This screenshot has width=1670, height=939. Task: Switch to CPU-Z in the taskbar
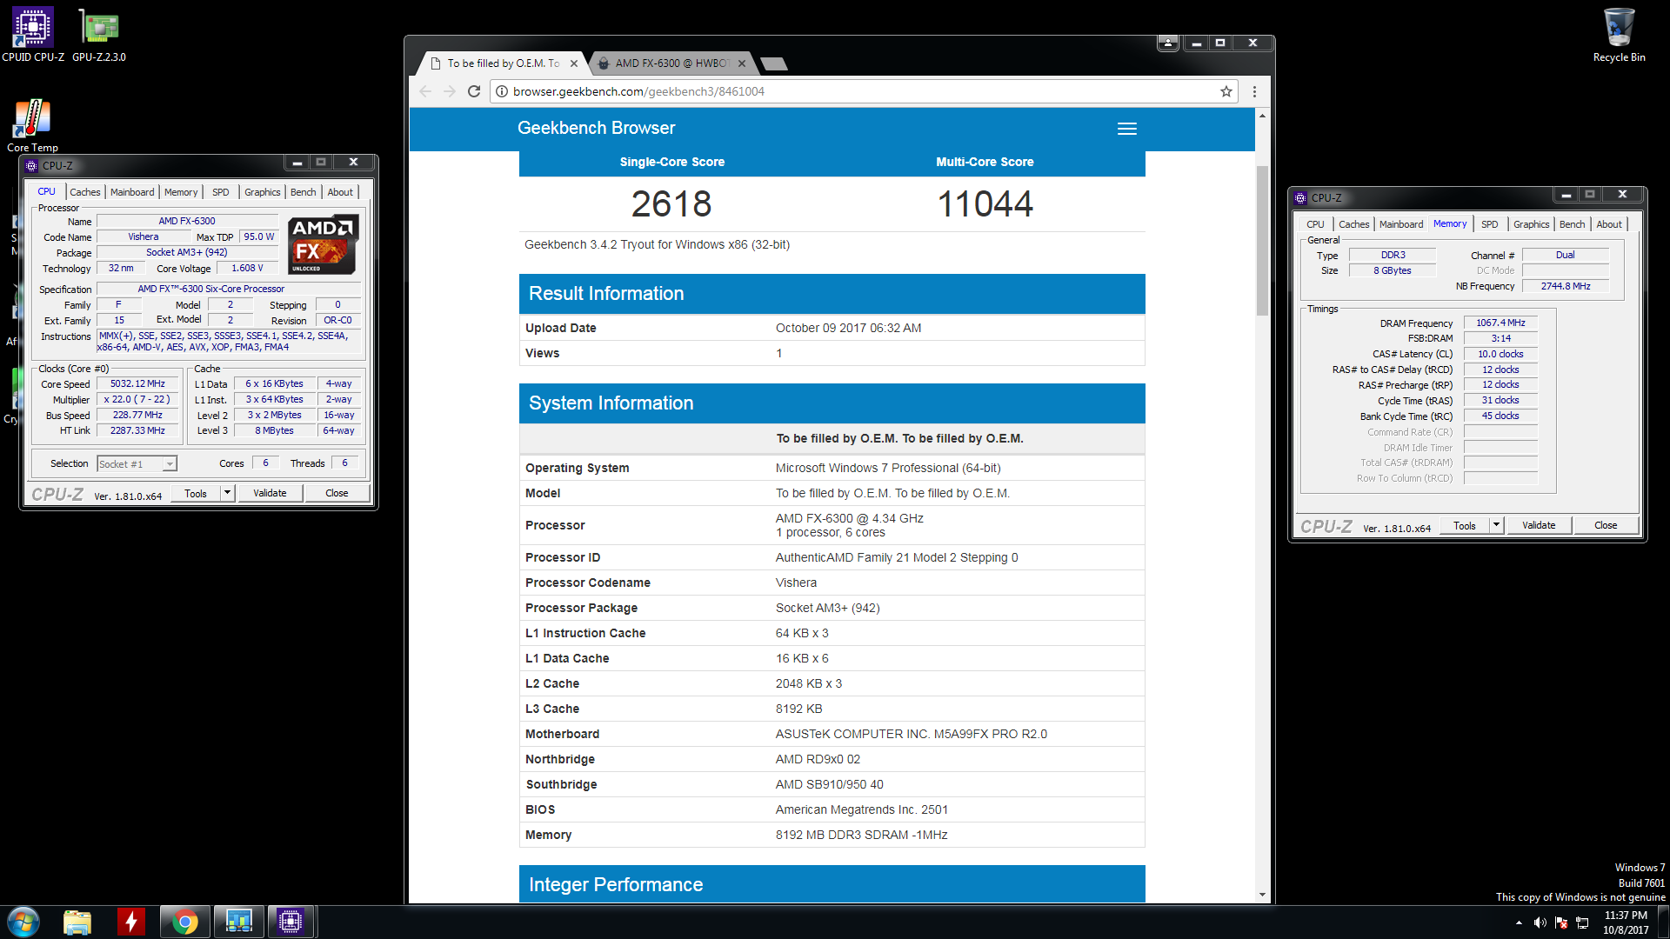click(x=291, y=922)
